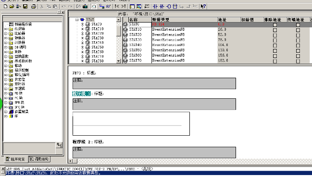
Task: Select the SFC 块 tree item
Action: pyautogui.click(x=19, y=107)
